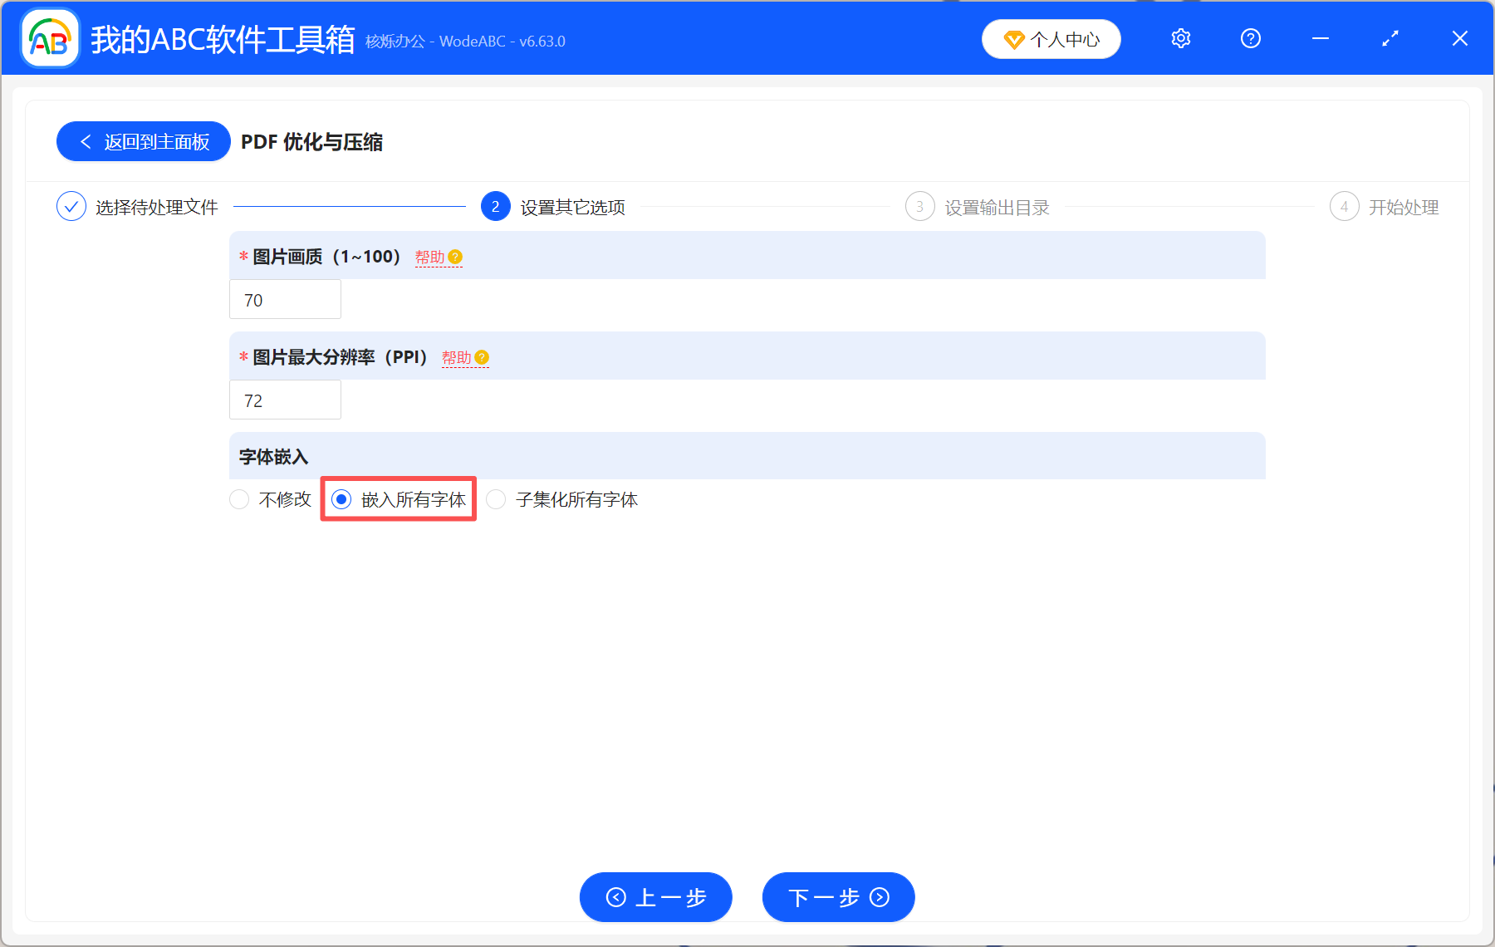Image resolution: width=1495 pixels, height=947 pixels.
Task: Click the 上一步 button
Action: click(x=655, y=897)
